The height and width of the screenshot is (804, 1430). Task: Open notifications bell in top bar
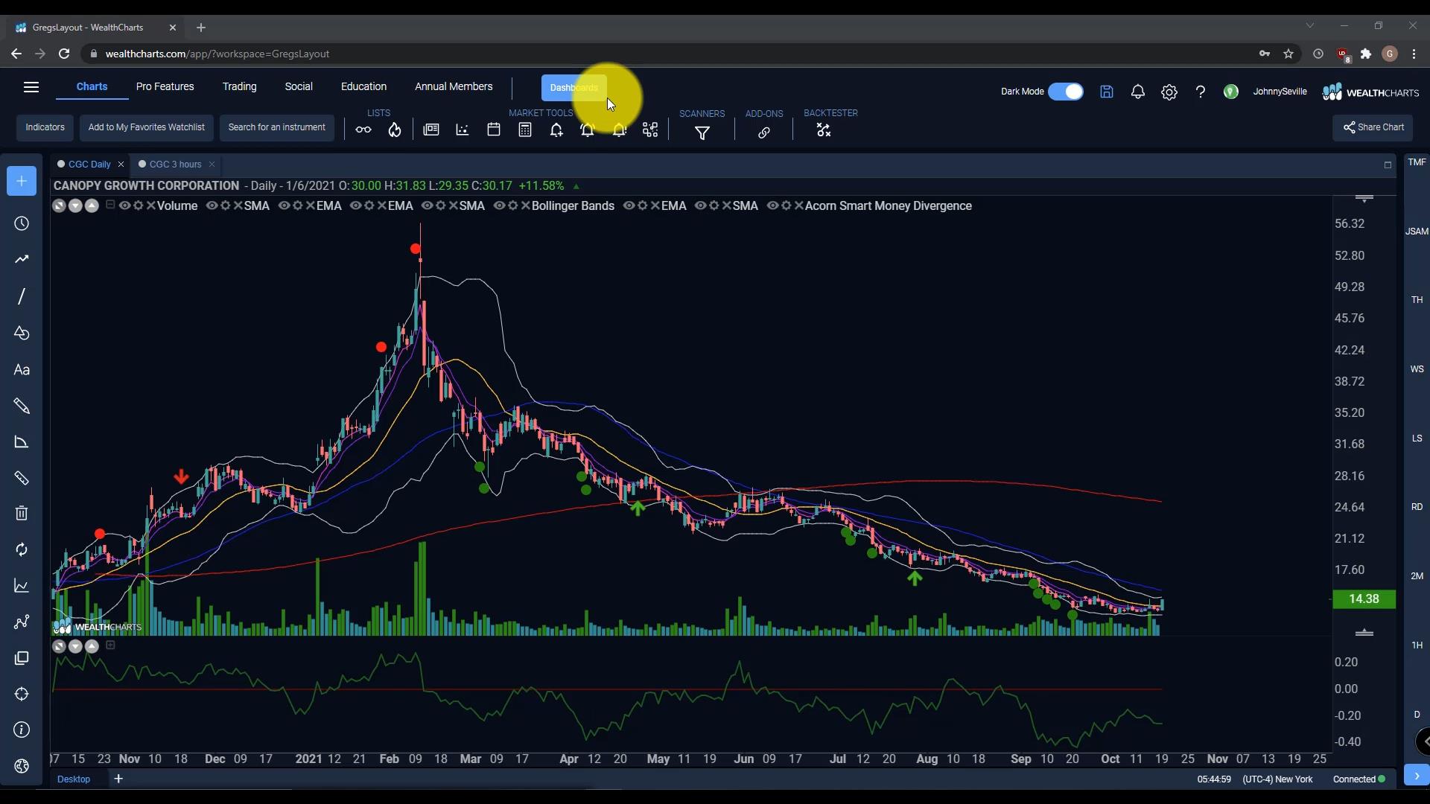1138,92
